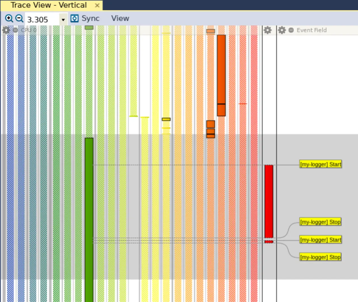Collapse the CPU 0 column minus icon
Image resolution: width=358 pixels, height=302 pixels.
pos(15,30)
